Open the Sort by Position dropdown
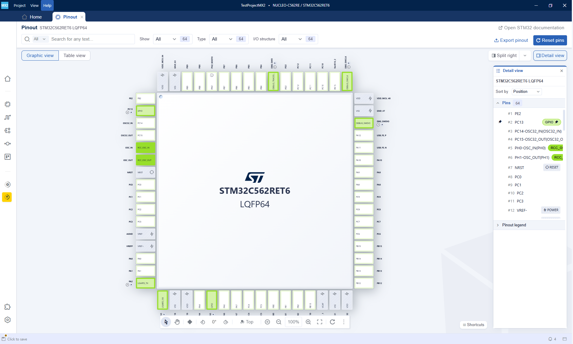The height and width of the screenshot is (344, 573). point(526,92)
